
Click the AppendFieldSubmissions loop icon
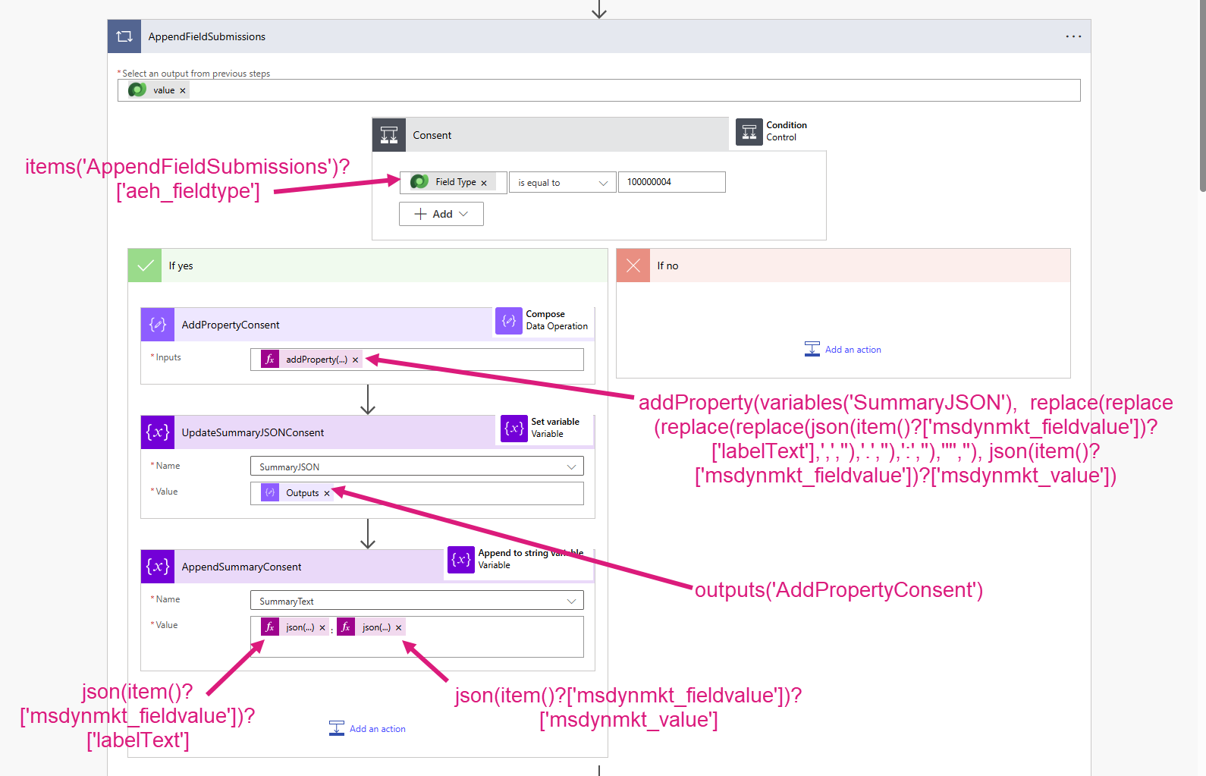[x=124, y=36]
